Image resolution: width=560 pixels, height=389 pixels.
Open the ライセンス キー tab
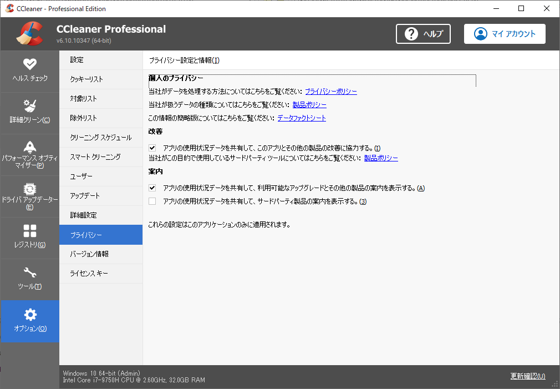click(x=101, y=274)
